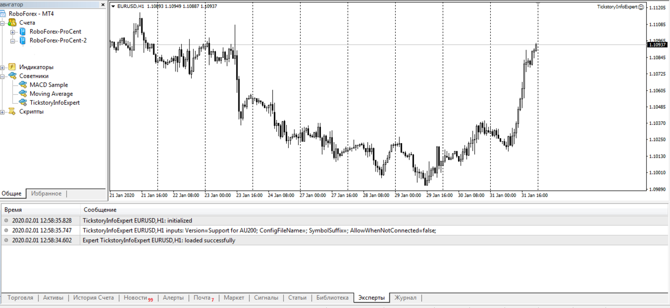Click the 1.11205 price scale label
Image resolution: width=670 pixels, height=308 pixels.
(x=658, y=8)
